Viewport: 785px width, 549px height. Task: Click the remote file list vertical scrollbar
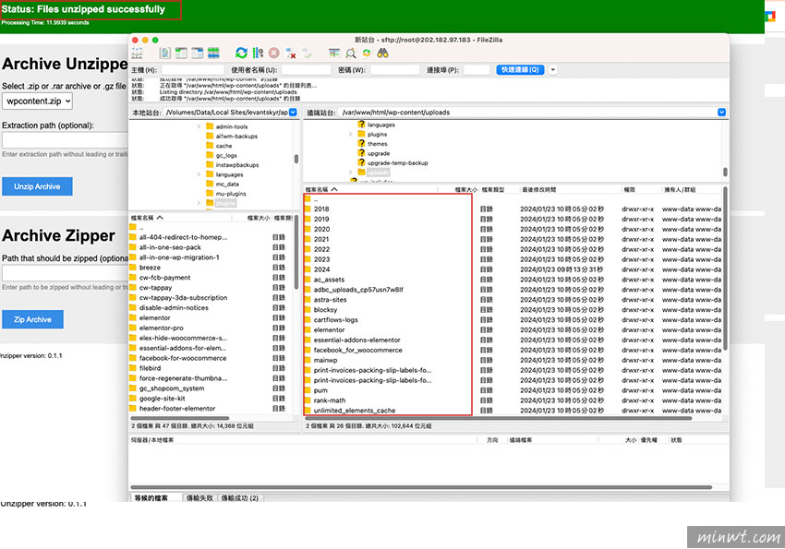click(724, 268)
